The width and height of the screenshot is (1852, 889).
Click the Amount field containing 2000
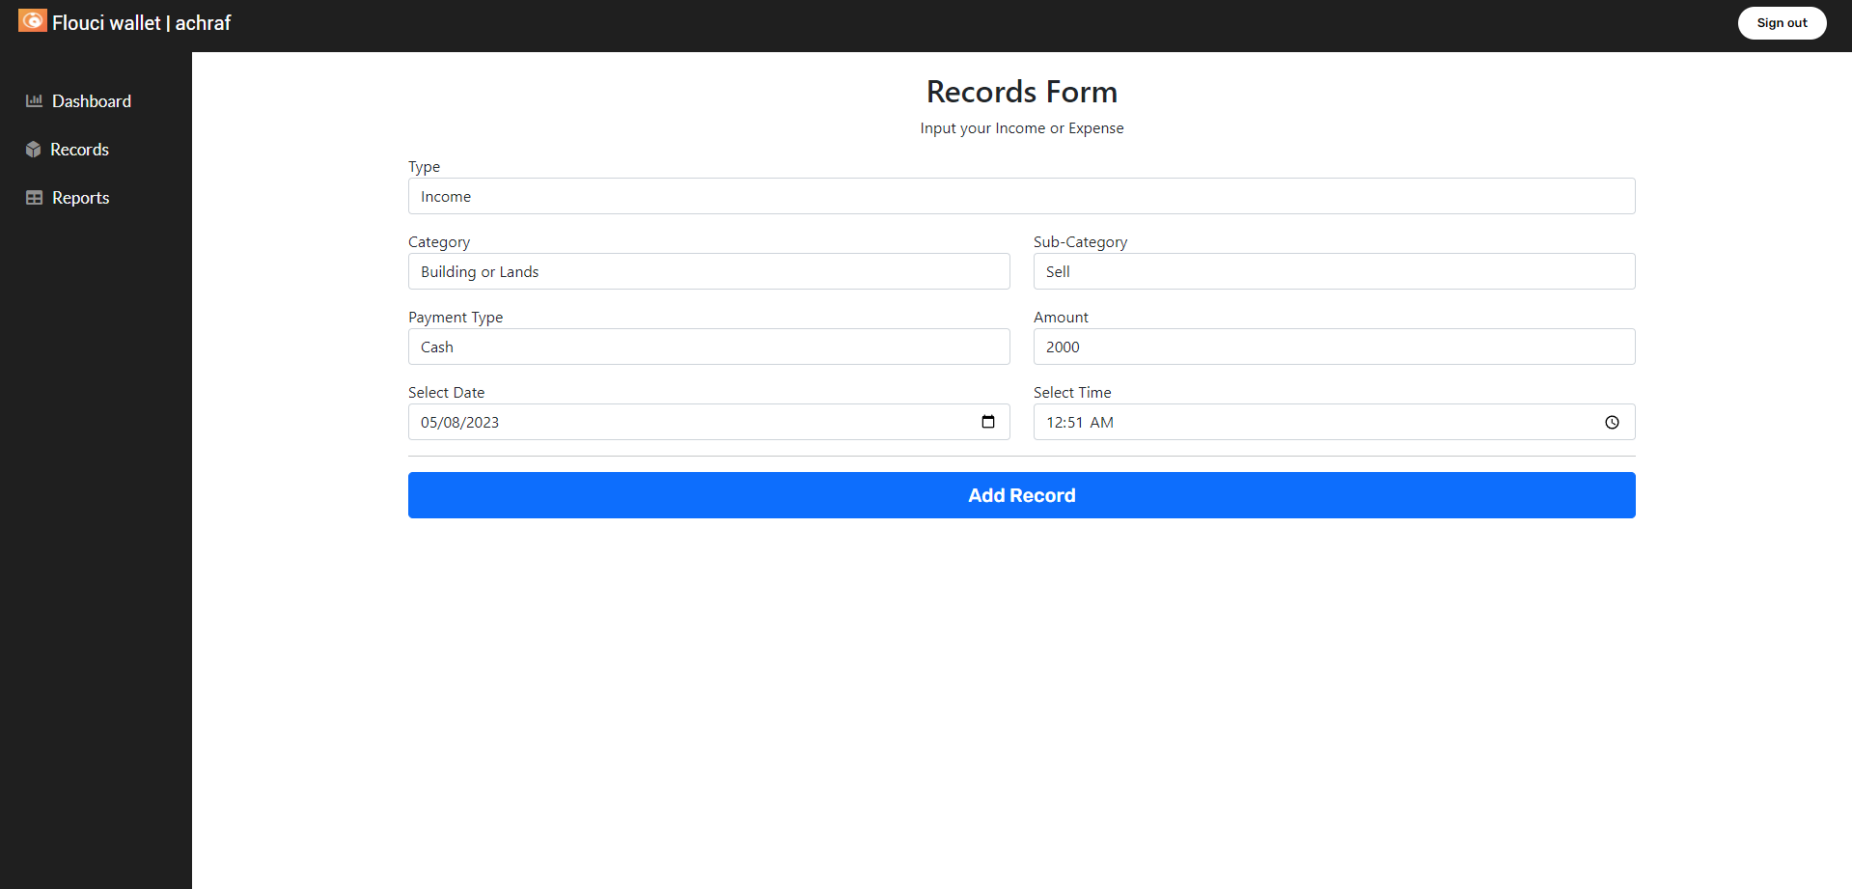[x=1334, y=347]
